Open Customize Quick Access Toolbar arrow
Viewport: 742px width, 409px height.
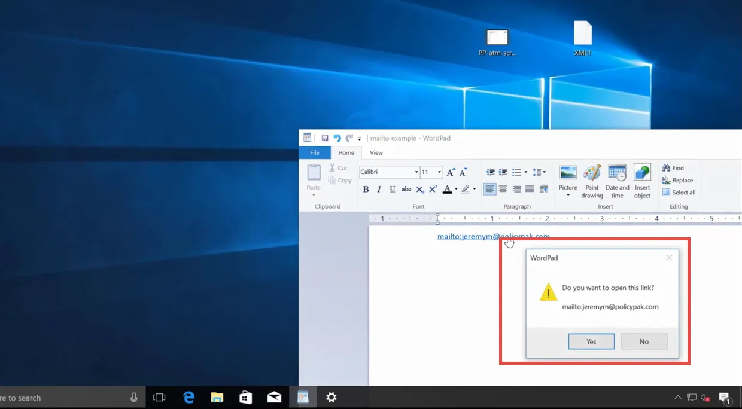tap(360, 139)
